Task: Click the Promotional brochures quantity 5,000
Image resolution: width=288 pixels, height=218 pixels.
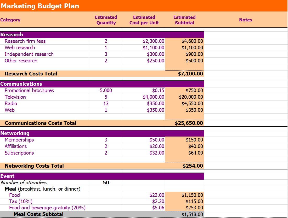Action: click(x=106, y=90)
